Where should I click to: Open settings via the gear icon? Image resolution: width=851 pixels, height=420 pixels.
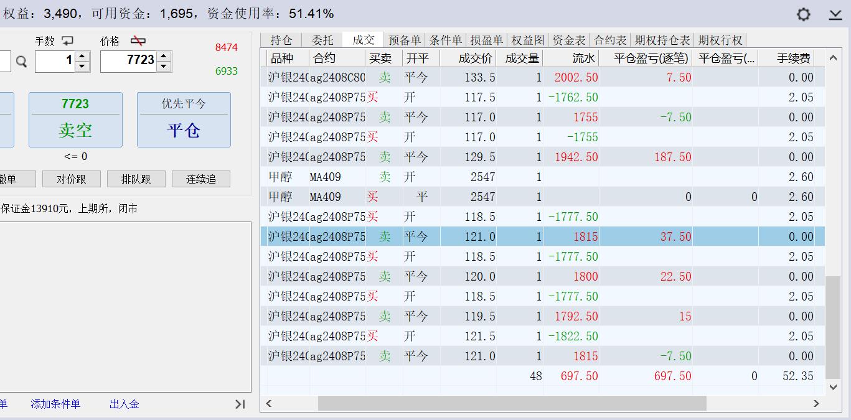(x=804, y=15)
